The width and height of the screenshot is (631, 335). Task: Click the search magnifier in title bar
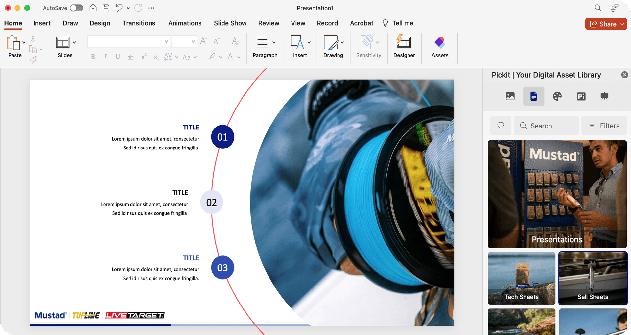point(598,8)
